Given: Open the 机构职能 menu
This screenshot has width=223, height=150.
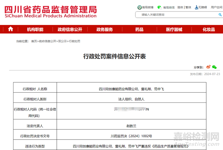Looking at the screenshot, I should pyautogui.click(x=35, y=29).
